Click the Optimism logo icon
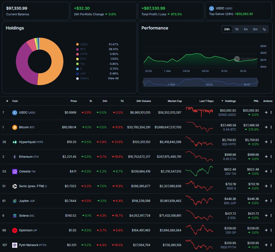This screenshot has height=252, width=275. click(14, 230)
